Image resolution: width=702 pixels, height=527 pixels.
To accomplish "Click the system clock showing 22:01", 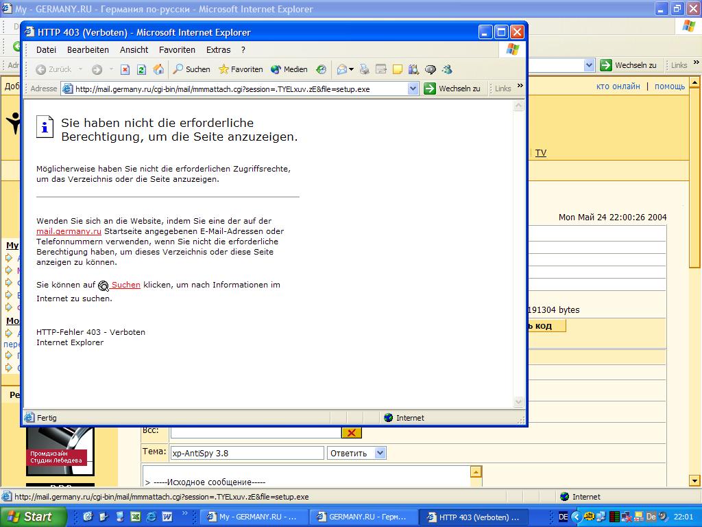I will tap(683, 517).
